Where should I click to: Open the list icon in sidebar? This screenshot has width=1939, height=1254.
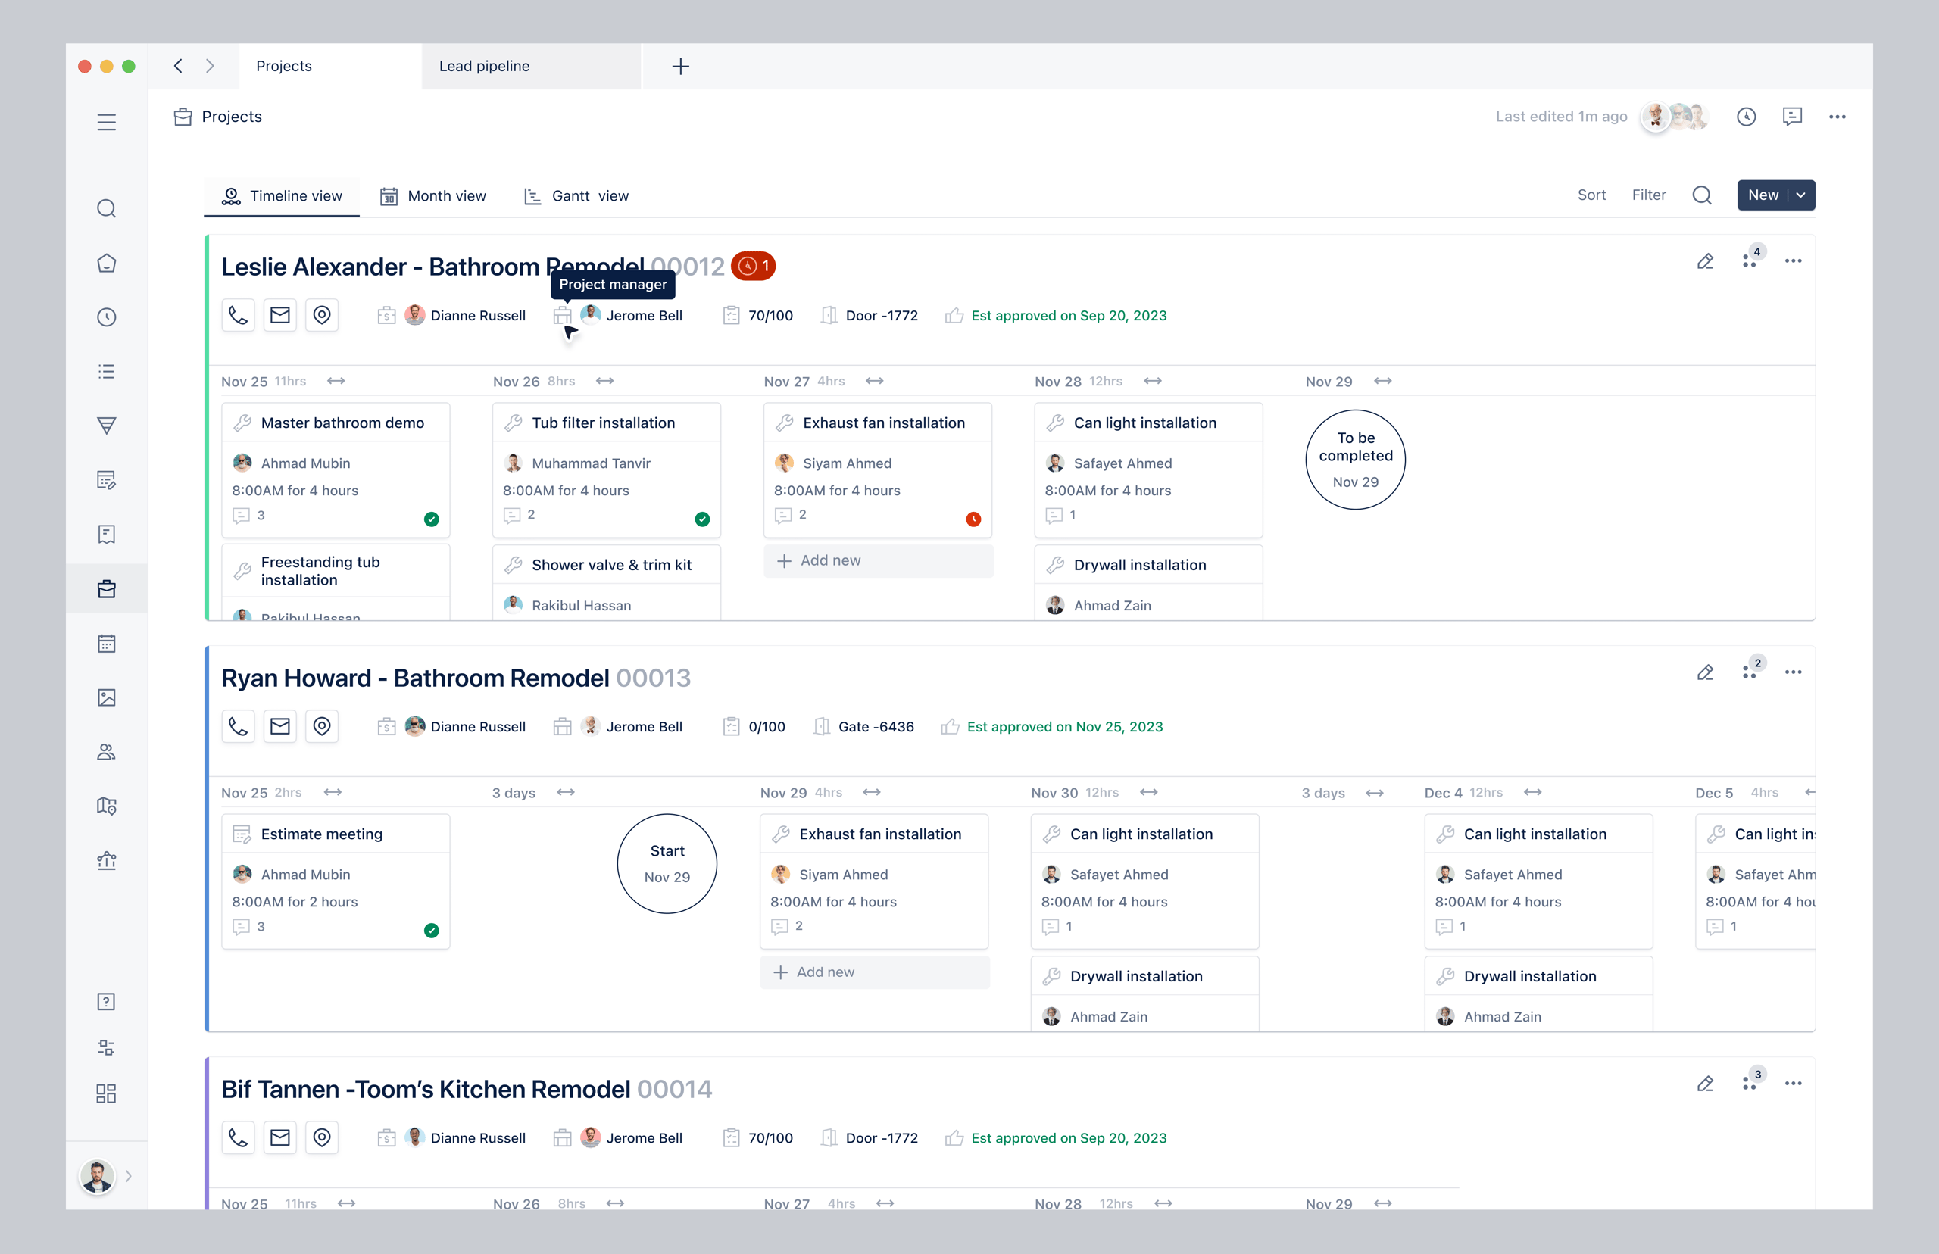click(106, 371)
